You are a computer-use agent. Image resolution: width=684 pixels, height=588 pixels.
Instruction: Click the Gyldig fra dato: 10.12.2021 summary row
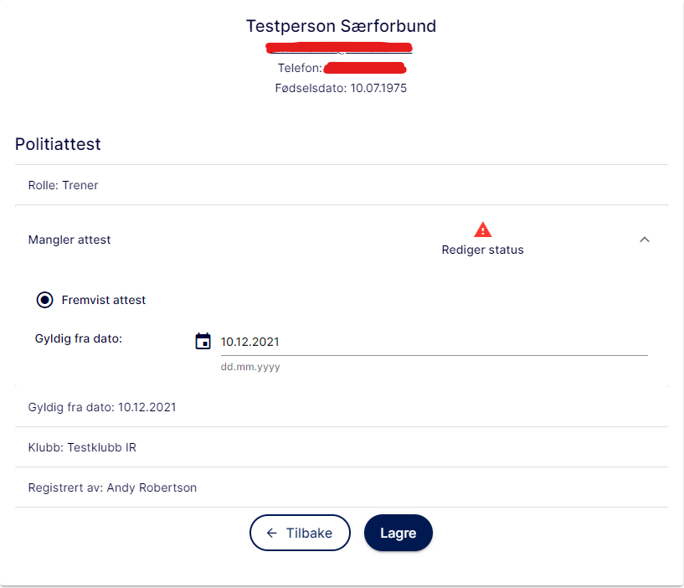342,407
